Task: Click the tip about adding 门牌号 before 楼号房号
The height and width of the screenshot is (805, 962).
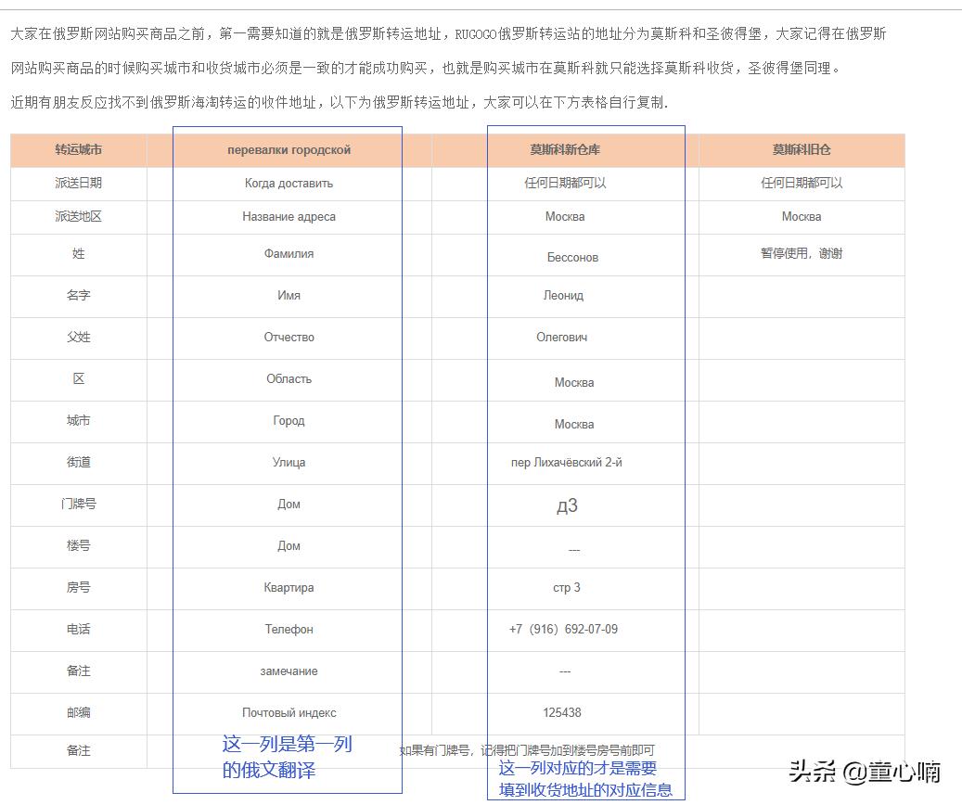Action: 528,749
